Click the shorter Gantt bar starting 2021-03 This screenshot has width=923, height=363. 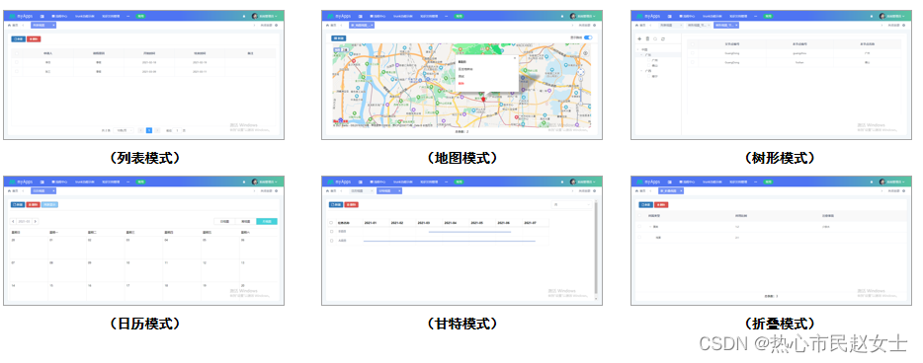[469, 232]
